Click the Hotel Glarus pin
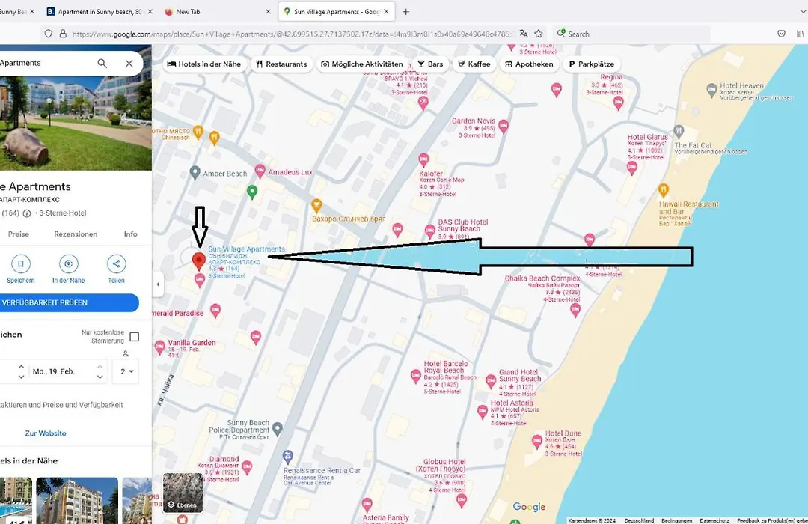 [631, 167]
